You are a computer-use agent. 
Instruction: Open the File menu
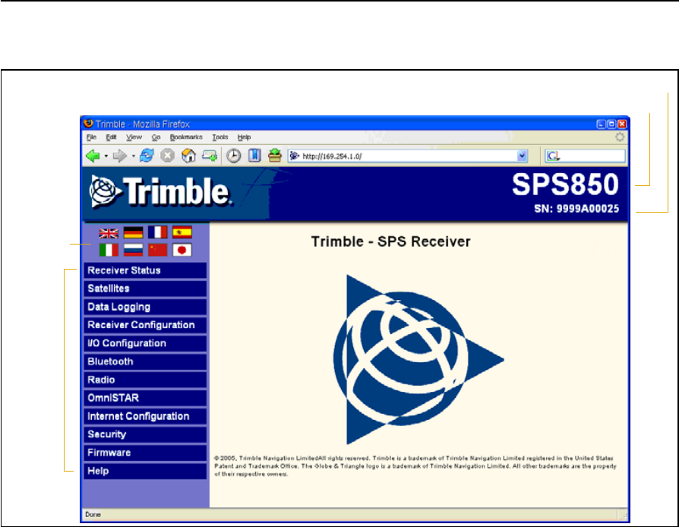pos(91,137)
